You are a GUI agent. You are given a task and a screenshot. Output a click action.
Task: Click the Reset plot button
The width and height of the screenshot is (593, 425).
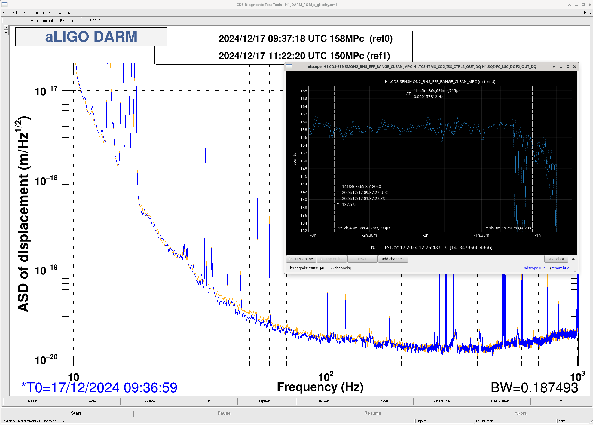point(32,401)
